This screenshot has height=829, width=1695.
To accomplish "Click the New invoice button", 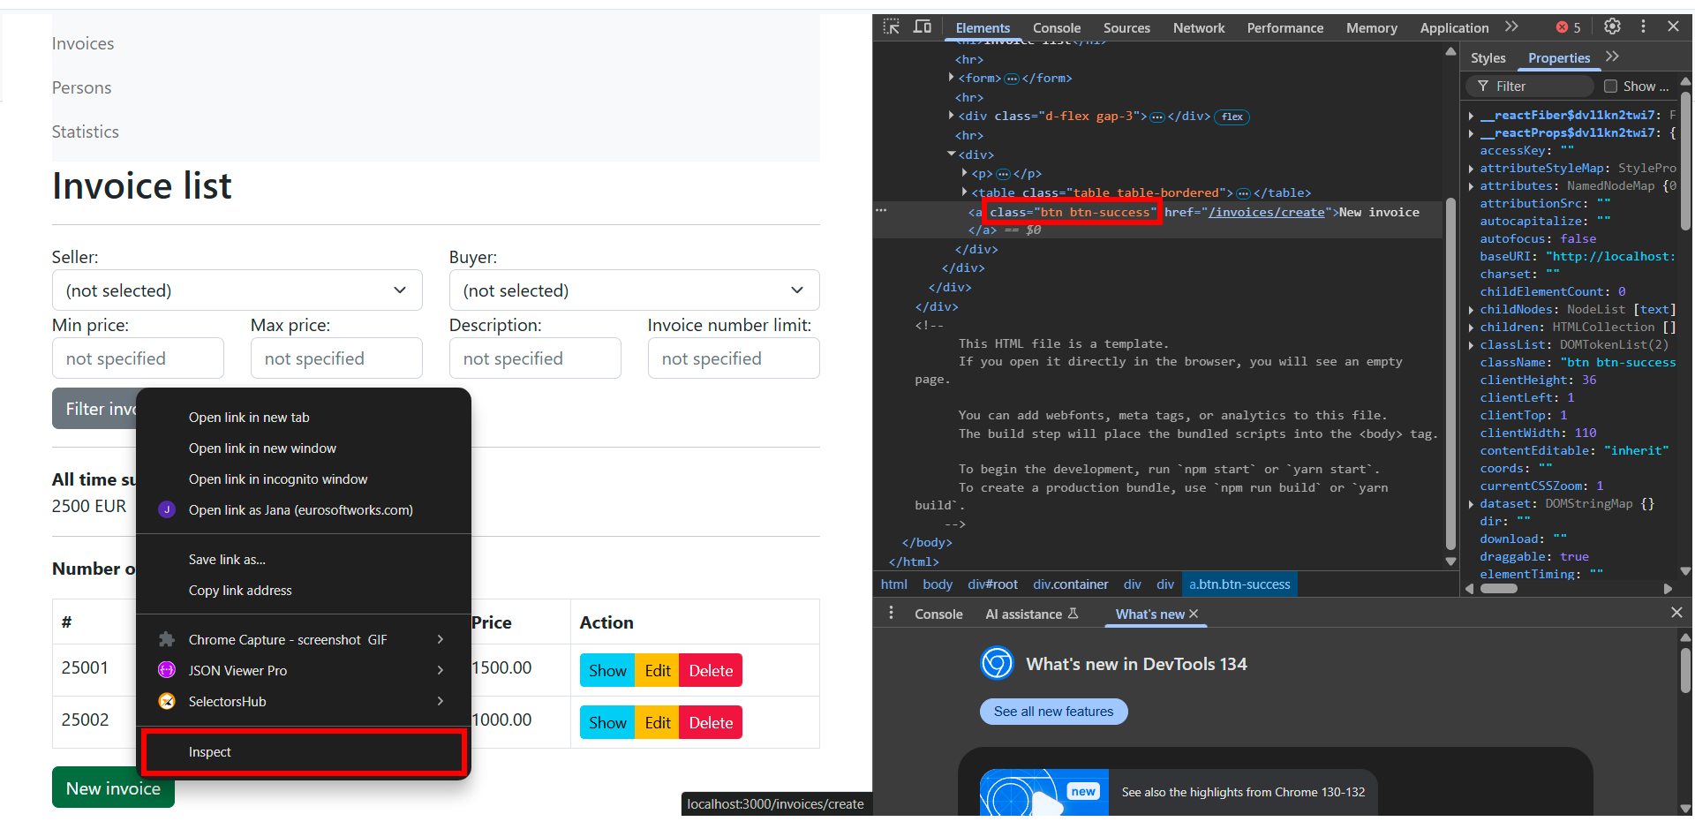I will pyautogui.click(x=112, y=788).
